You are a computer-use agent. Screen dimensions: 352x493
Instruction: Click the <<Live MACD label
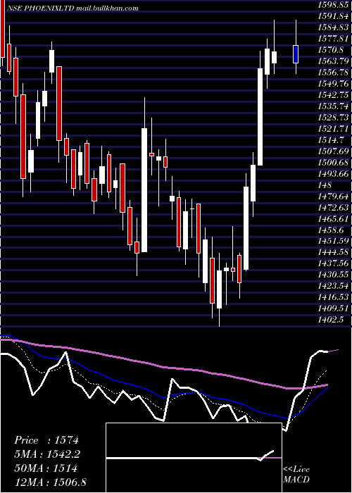pyautogui.click(x=296, y=475)
